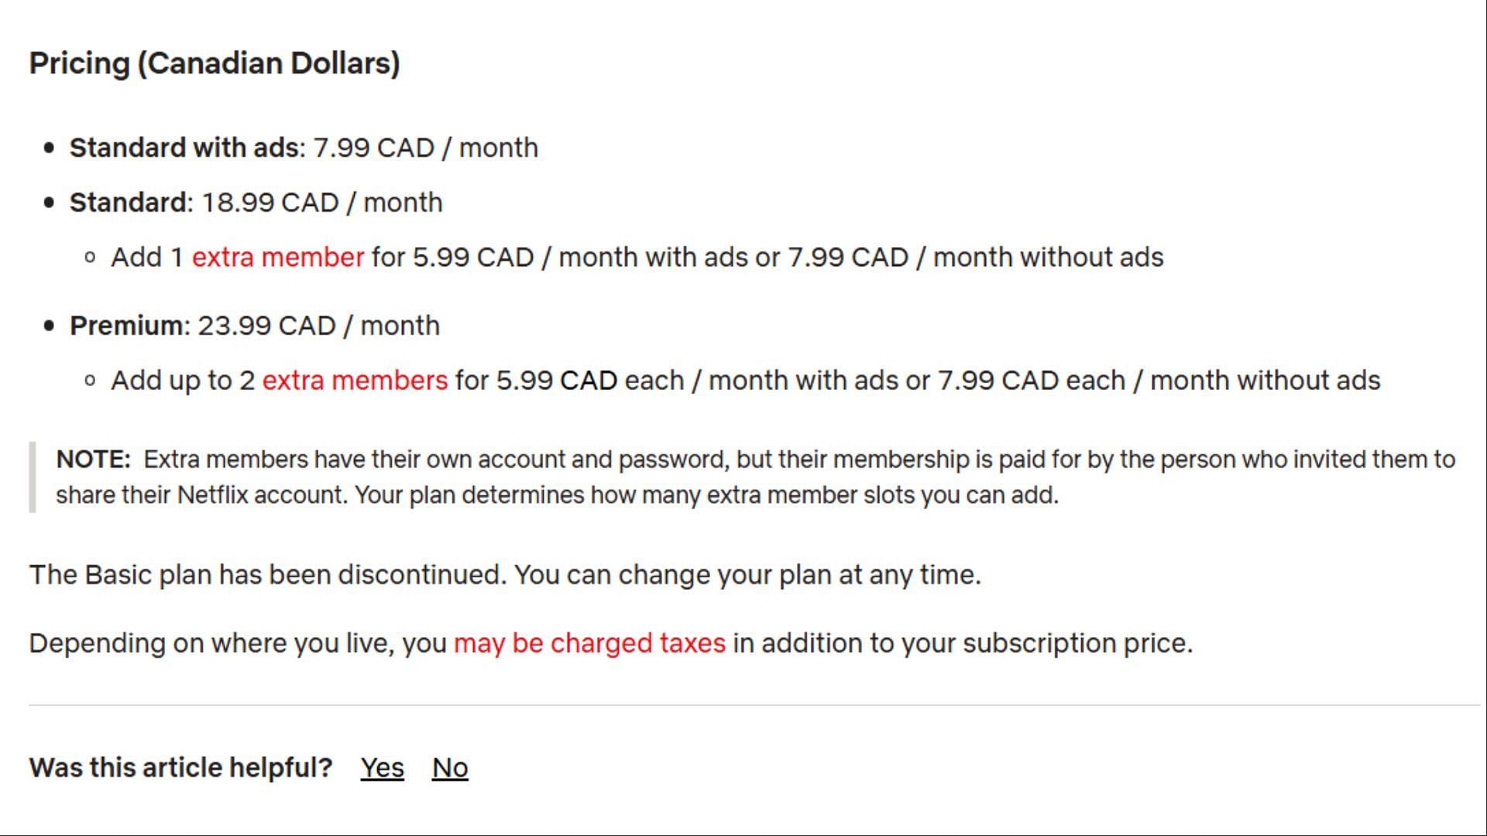Click the "Pricing (Canadian Dollars)" heading
This screenshot has height=836, width=1487.
point(215,63)
